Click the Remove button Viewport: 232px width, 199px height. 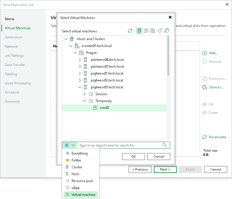click(x=212, y=61)
